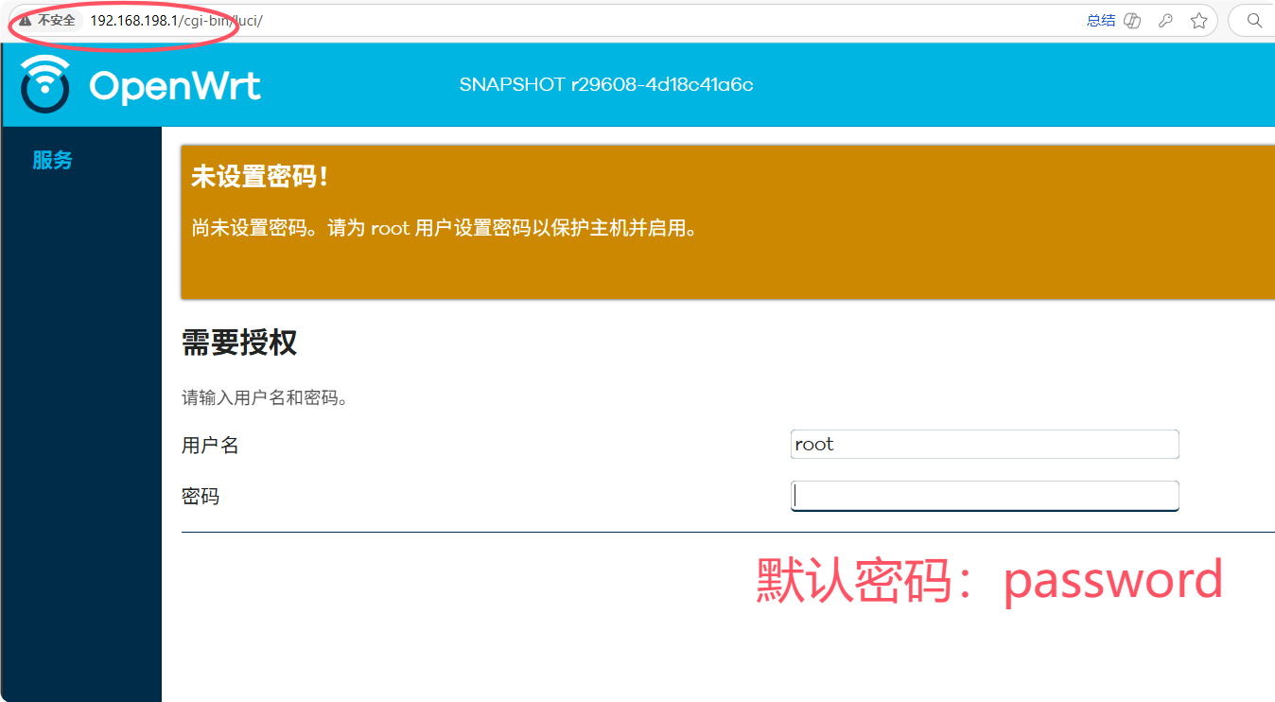
Task: Click the Copilot icon in address bar
Action: pyautogui.click(x=1132, y=21)
